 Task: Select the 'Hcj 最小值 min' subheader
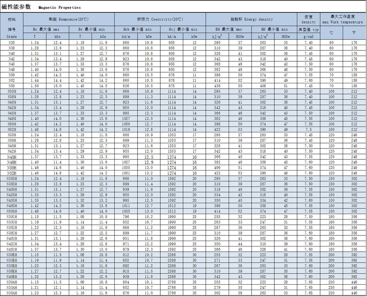pos(183,29)
